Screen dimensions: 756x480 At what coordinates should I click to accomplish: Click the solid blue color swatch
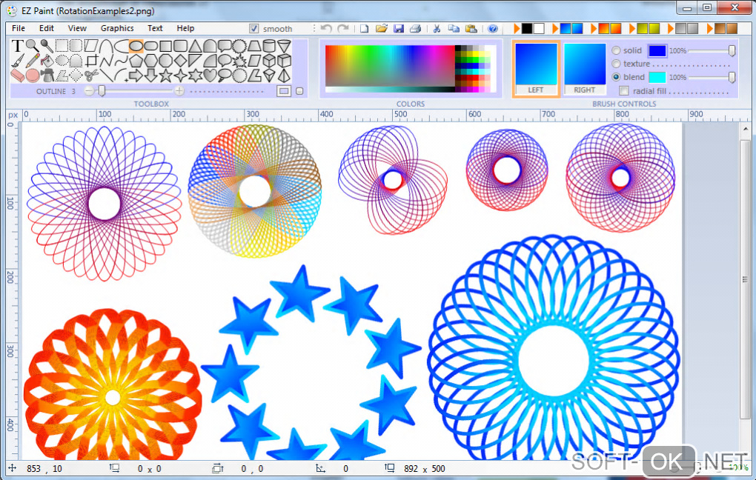pos(657,50)
